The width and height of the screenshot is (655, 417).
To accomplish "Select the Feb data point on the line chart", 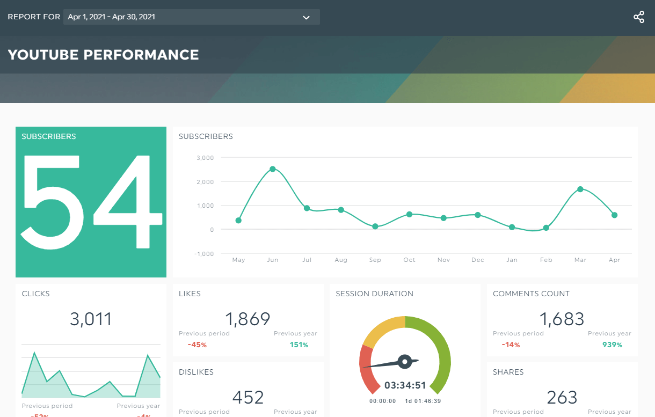I will click(546, 228).
